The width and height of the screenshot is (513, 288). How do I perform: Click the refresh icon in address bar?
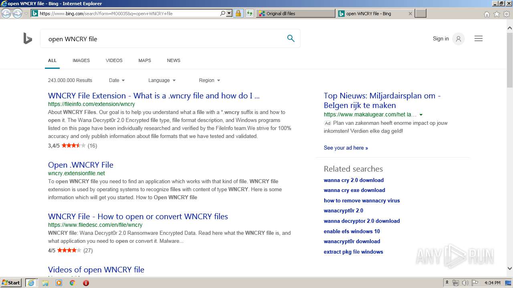(249, 13)
